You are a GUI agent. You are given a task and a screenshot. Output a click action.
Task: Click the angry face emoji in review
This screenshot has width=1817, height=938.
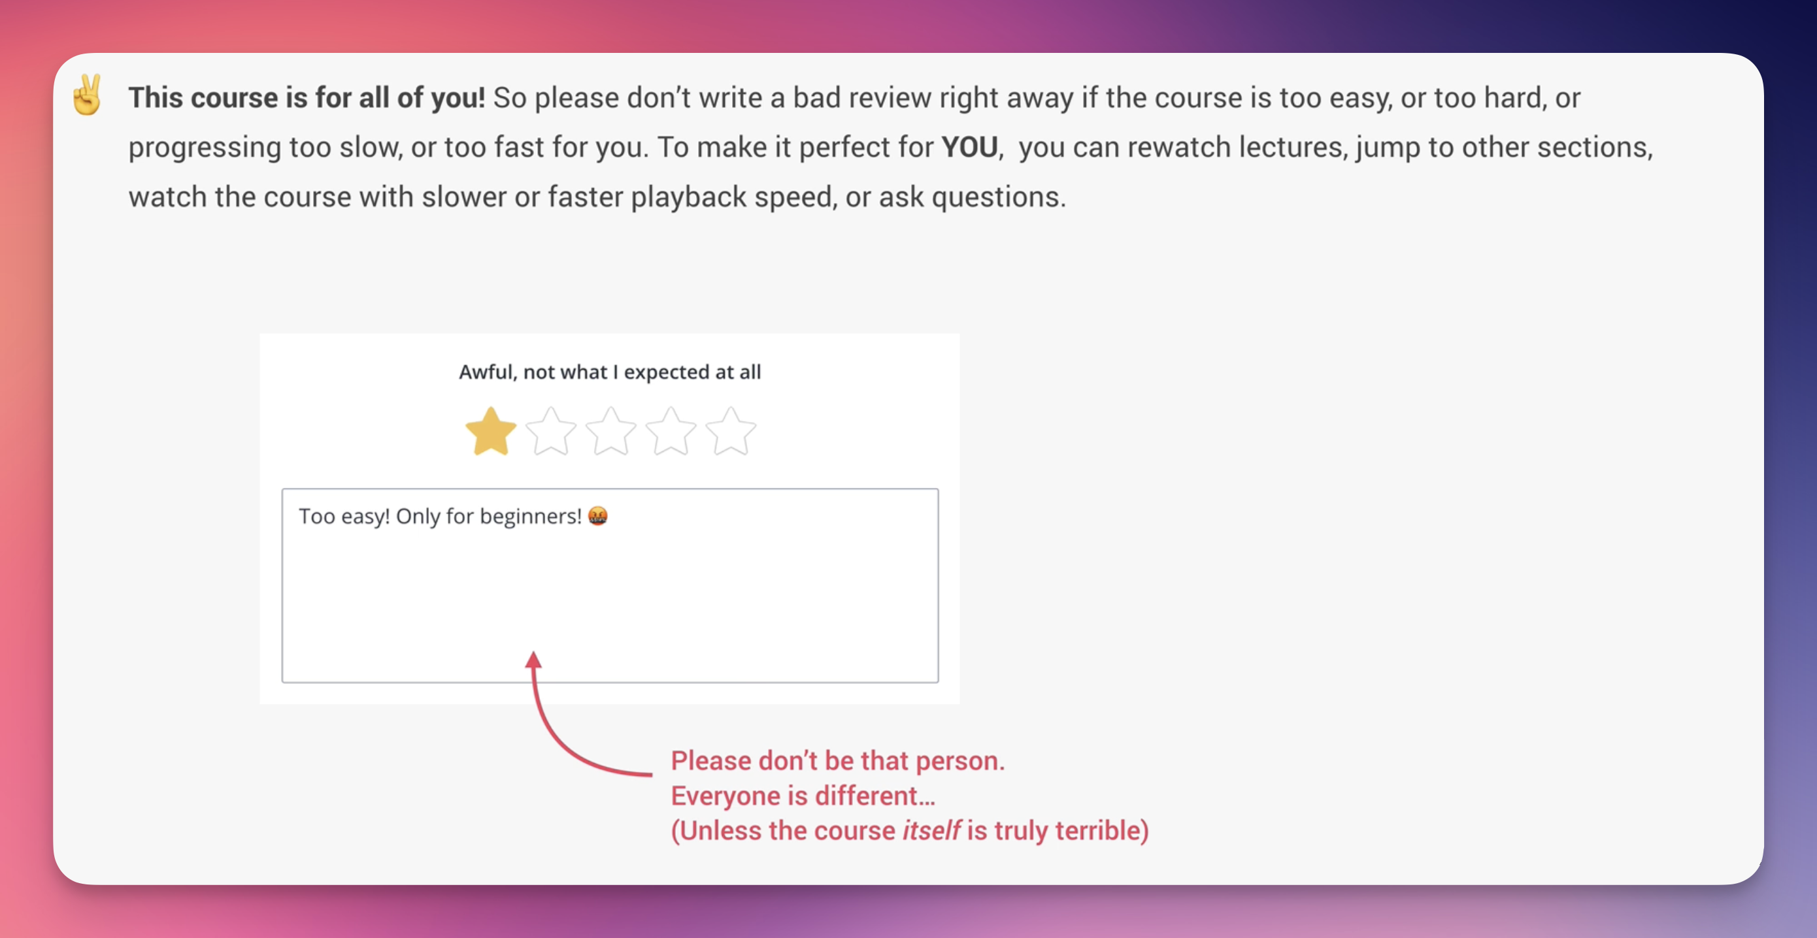pyautogui.click(x=597, y=516)
